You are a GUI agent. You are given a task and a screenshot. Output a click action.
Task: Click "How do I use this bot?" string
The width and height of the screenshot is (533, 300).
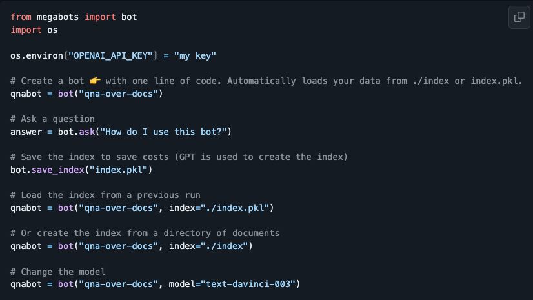(163, 132)
